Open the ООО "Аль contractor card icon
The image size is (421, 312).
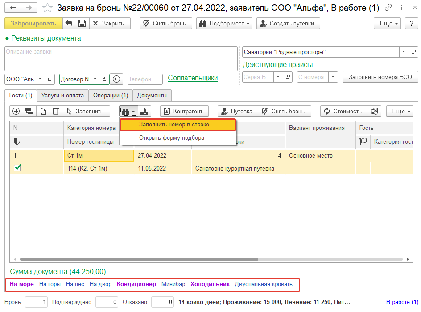(50, 79)
